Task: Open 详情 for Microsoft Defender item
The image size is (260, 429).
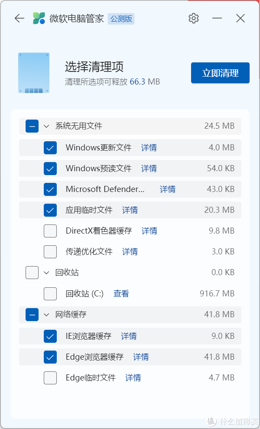Action: pyautogui.click(x=168, y=189)
